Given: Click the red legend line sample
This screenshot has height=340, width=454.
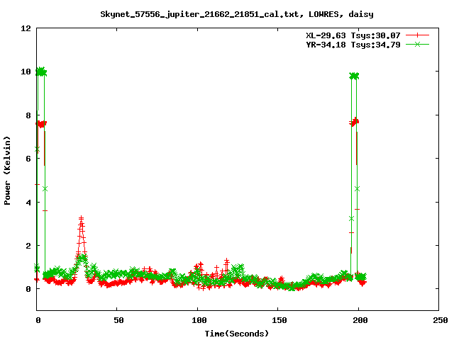Looking at the screenshot, I should point(417,35).
